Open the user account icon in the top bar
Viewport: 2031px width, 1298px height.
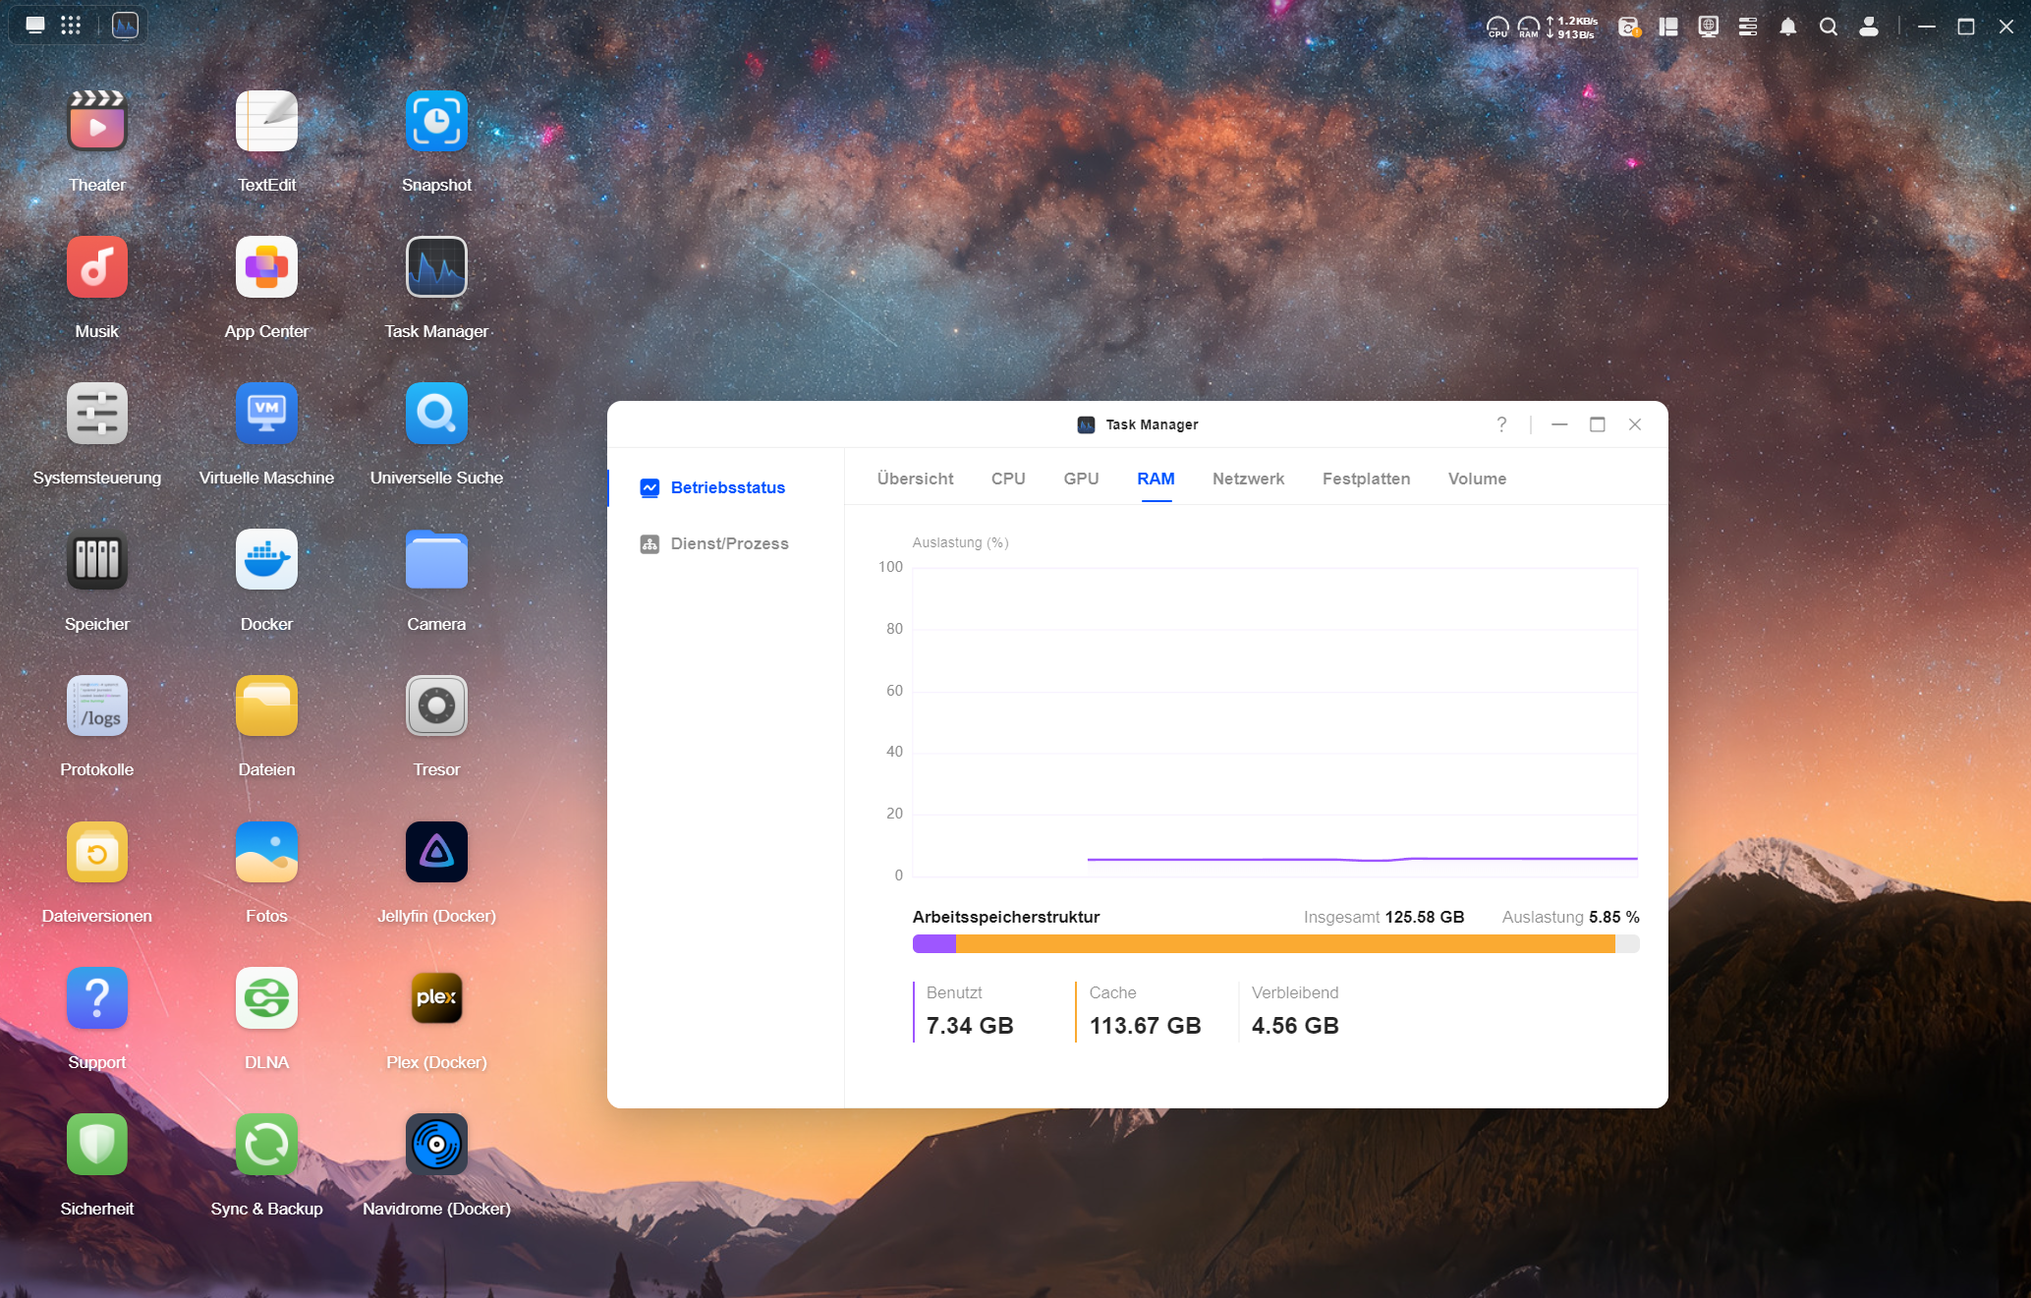[1868, 27]
